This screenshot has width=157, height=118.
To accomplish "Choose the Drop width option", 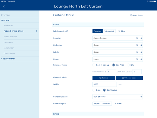I will 94,90.
